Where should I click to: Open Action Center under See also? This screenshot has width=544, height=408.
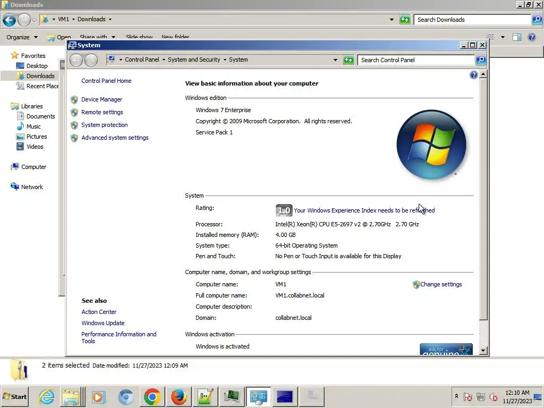(99, 312)
